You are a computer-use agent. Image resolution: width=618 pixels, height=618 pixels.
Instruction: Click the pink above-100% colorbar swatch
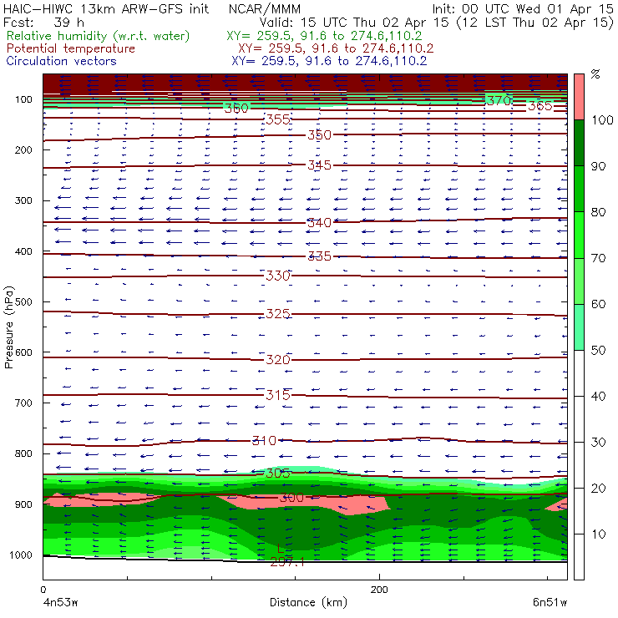(579, 97)
